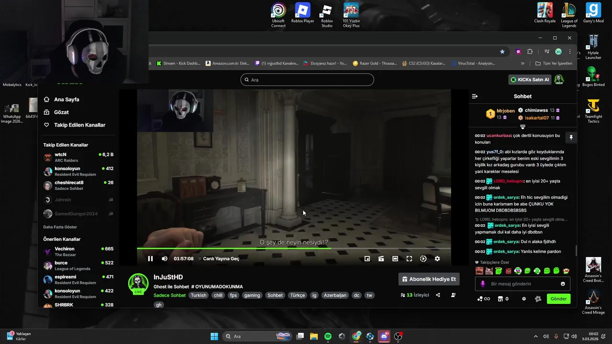The width and height of the screenshot is (612, 344).
Task: Open the profile avatar menu
Action: (558, 80)
